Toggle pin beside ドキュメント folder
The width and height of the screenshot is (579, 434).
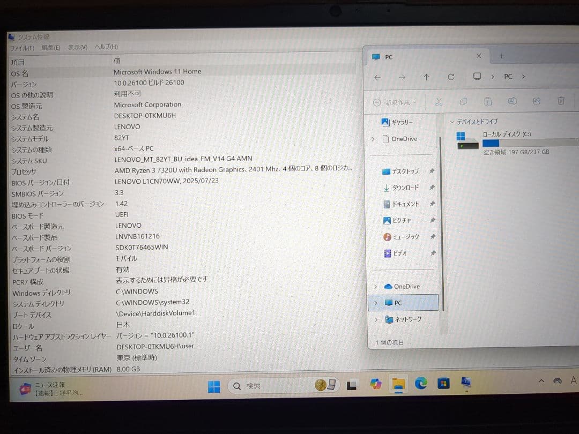click(x=432, y=204)
